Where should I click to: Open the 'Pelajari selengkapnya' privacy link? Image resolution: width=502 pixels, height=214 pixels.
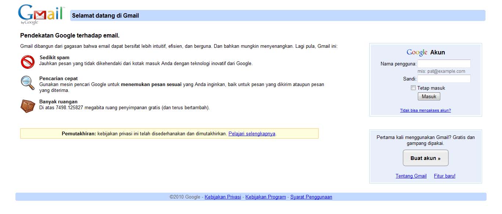[x=252, y=133]
